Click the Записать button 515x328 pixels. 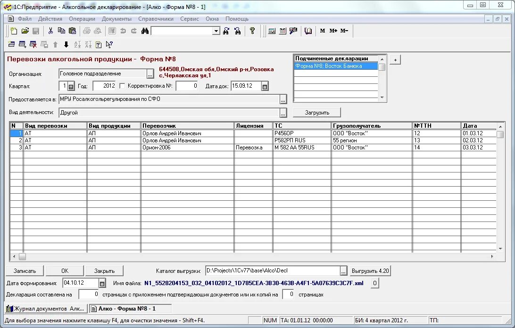(25, 271)
